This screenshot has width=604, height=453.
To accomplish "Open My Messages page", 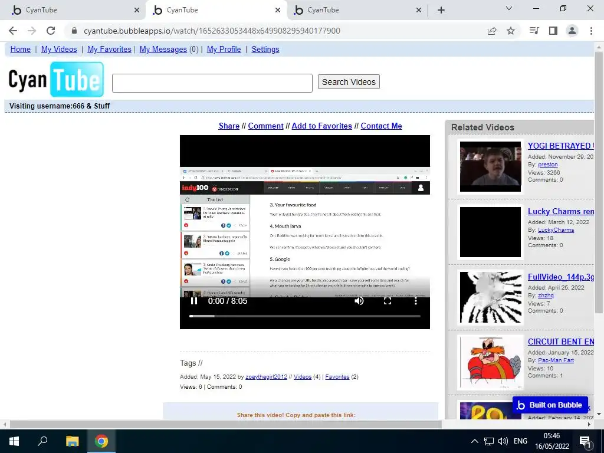I will (x=163, y=50).
